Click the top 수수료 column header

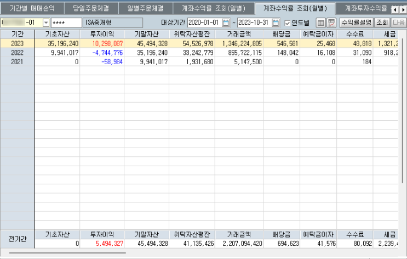click(355, 34)
